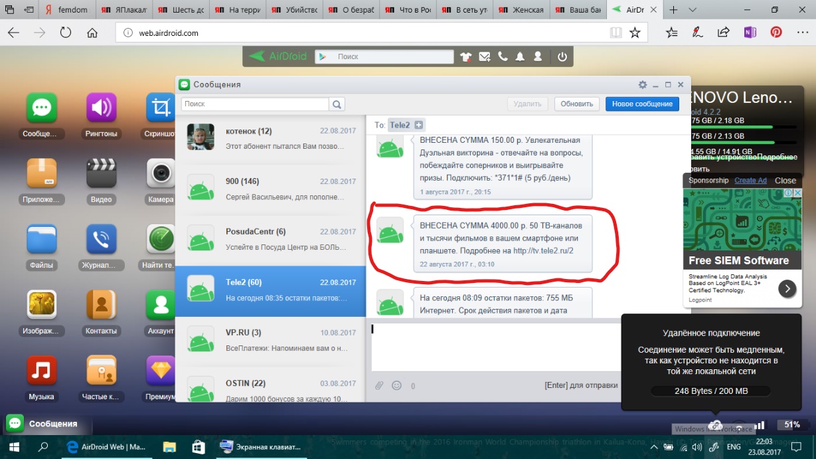Image resolution: width=816 pixels, height=459 pixels.
Task: Open the Камера app icon
Action: pos(161,173)
